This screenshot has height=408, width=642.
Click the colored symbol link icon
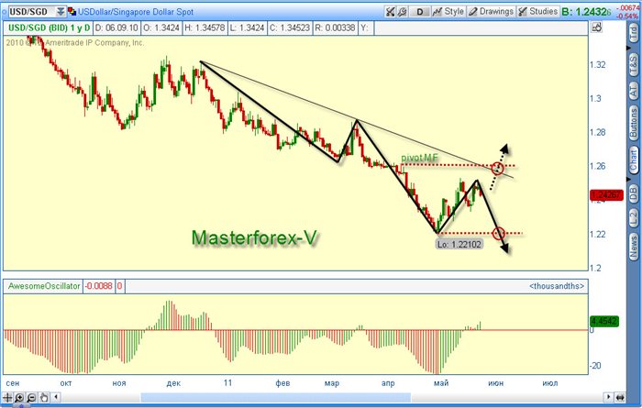click(x=72, y=11)
